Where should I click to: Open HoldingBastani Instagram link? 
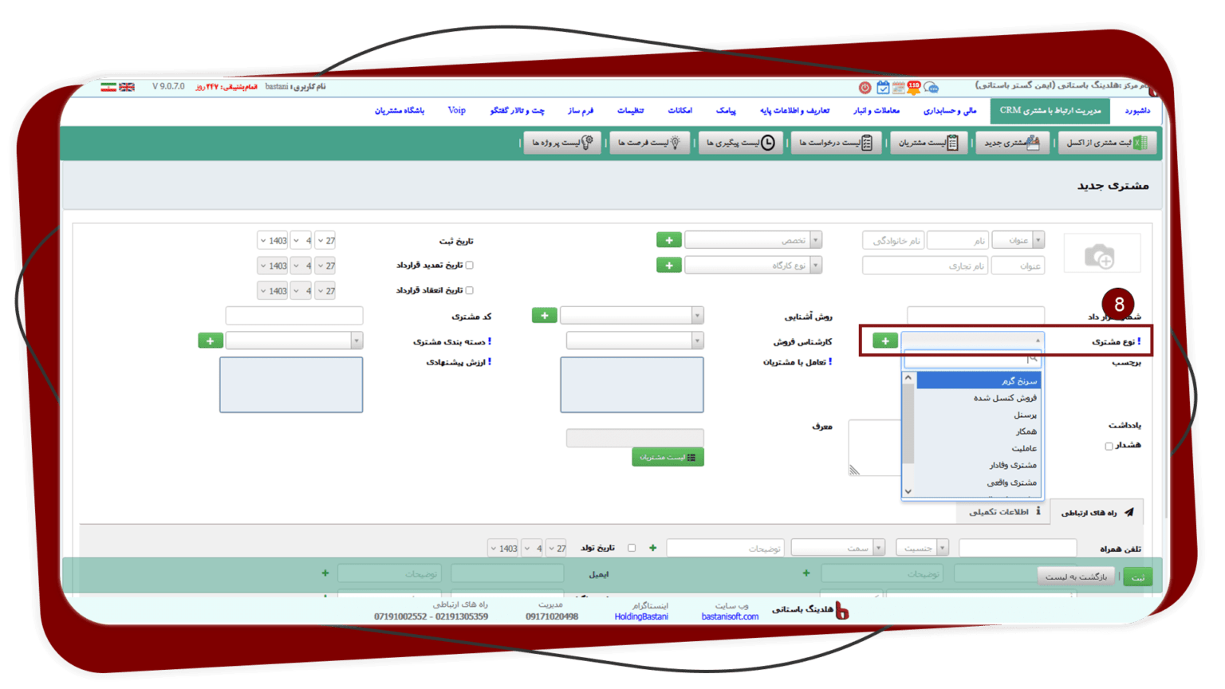(x=641, y=616)
